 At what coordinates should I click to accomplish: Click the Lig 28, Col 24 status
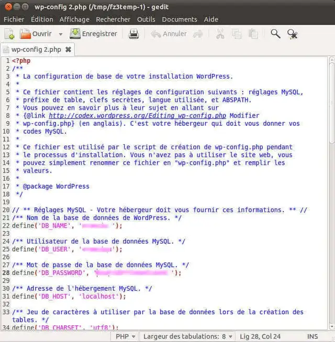click(x=260, y=336)
